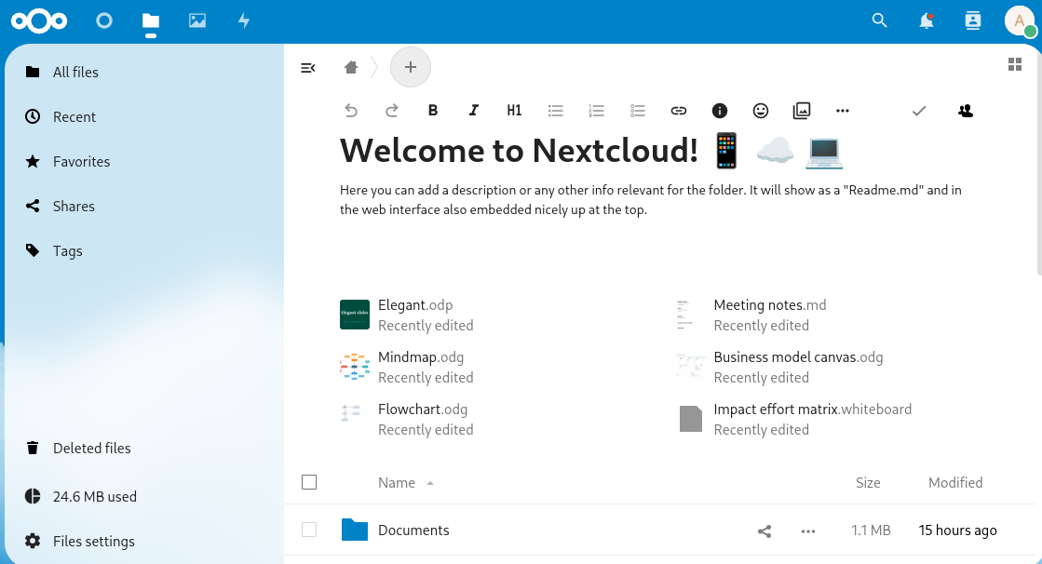The image size is (1042, 564).
Task: Insert a link in the editor
Action: point(679,111)
